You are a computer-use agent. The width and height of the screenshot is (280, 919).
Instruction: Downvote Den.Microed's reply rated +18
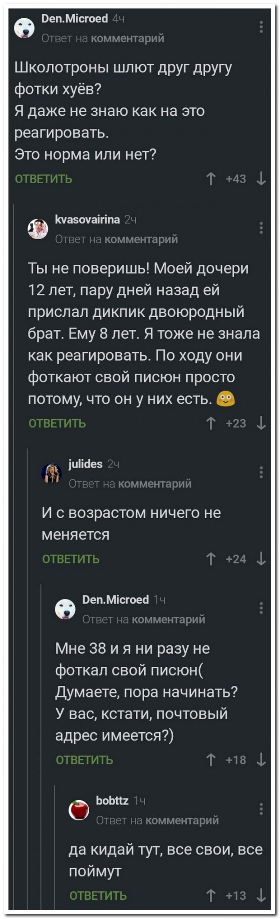point(261,760)
